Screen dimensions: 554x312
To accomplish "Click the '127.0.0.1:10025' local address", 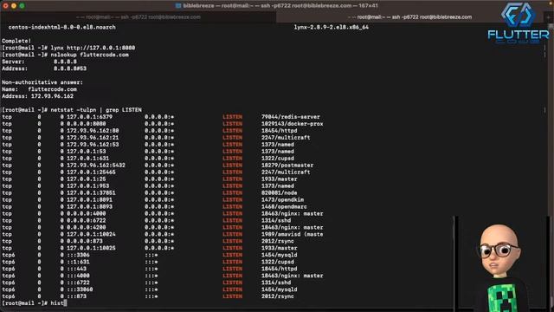I will pyautogui.click(x=91, y=248).
